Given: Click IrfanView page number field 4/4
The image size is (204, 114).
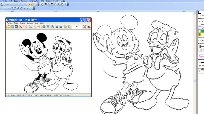Looking at the screenshot, I should [x=77, y=27].
